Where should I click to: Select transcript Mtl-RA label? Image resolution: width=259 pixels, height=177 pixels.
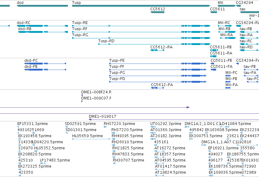[x=227, y=35]
